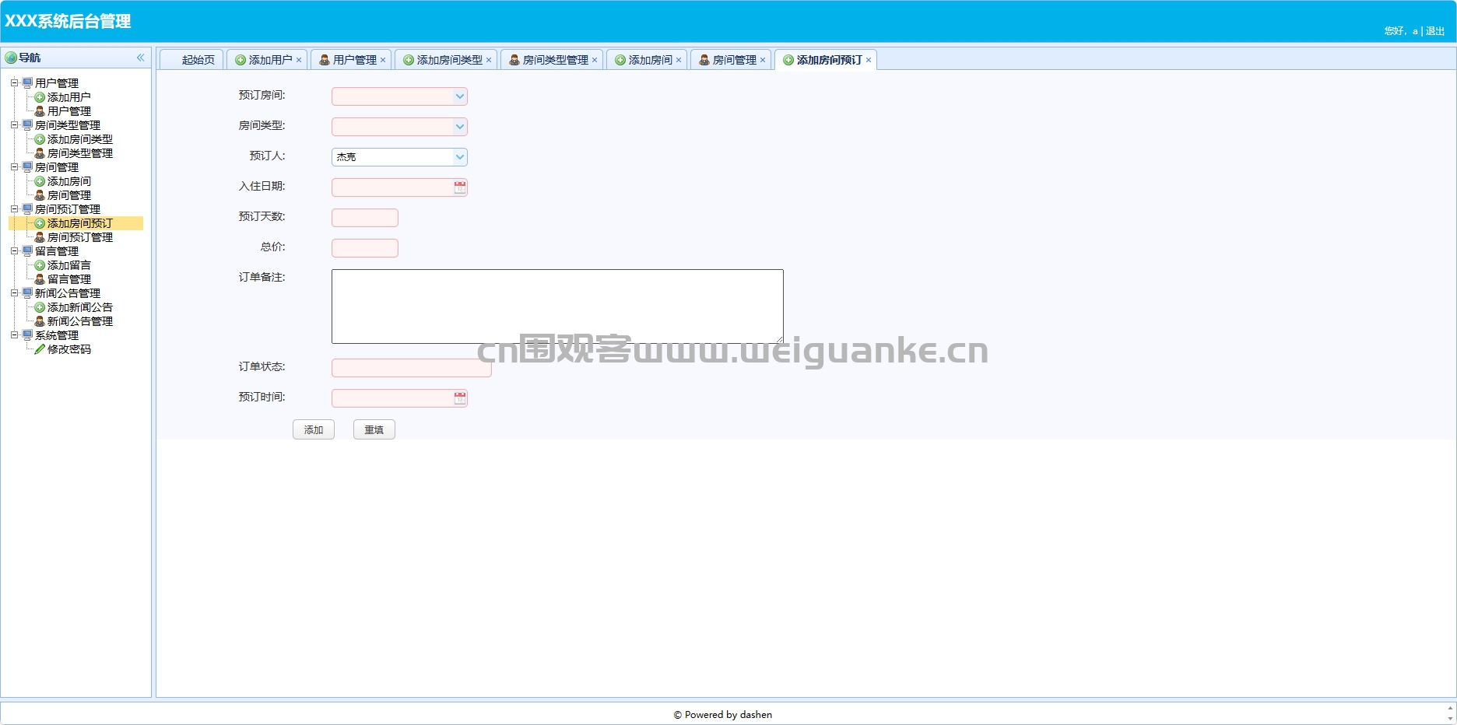Click the 系统管理 folder computer icon
1457x725 pixels.
pyautogui.click(x=27, y=334)
